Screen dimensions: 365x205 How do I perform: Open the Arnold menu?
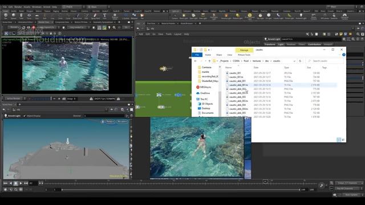47,7
